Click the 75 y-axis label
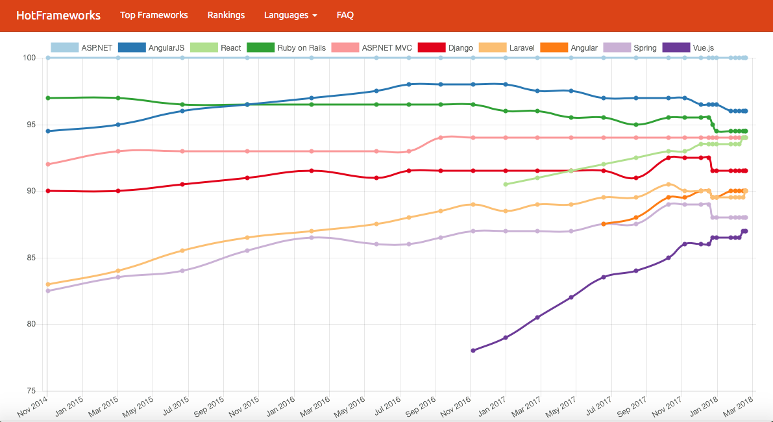 point(31,391)
